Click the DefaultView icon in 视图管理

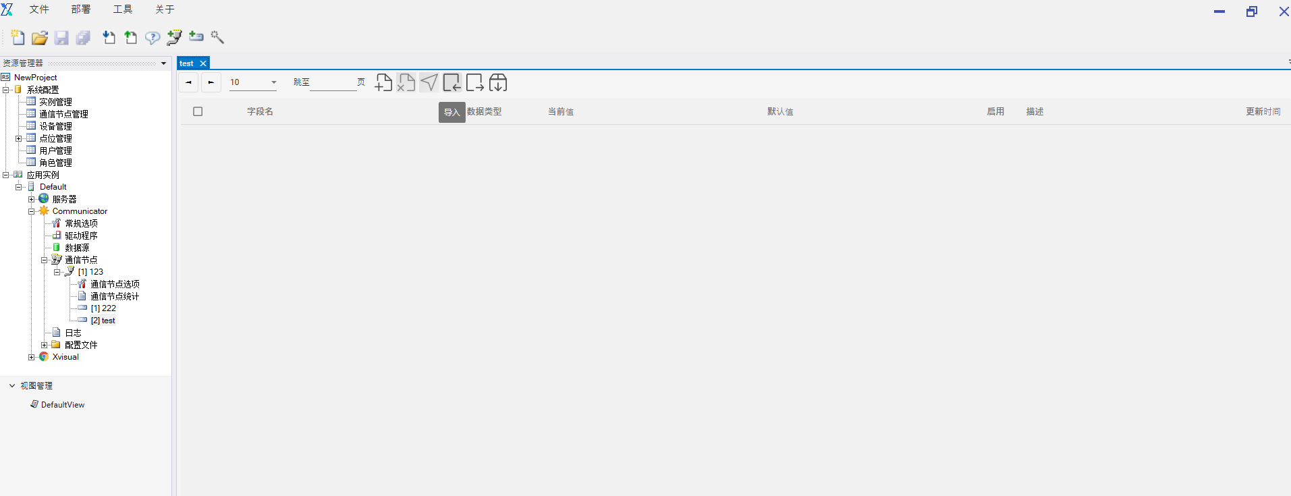[x=34, y=404]
